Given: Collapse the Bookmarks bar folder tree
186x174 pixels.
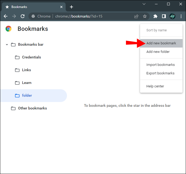Looking at the screenshot, I should [7, 45].
